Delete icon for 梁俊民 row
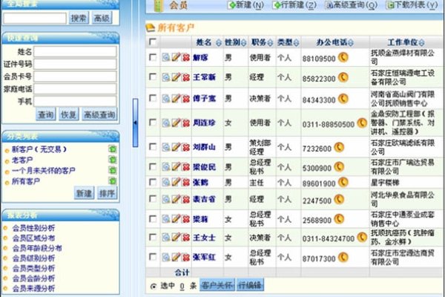Viewport: 445px width, 297px height. 186,167
